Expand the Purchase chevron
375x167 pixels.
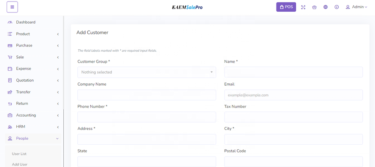coord(58,46)
